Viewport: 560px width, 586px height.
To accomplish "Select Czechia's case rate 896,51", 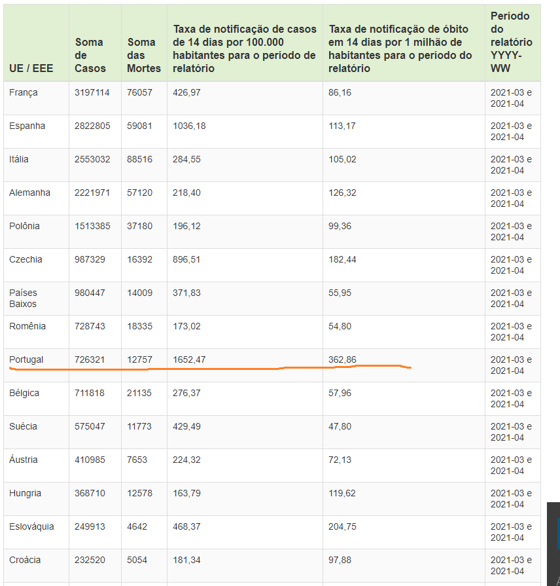I will pos(187,260).
